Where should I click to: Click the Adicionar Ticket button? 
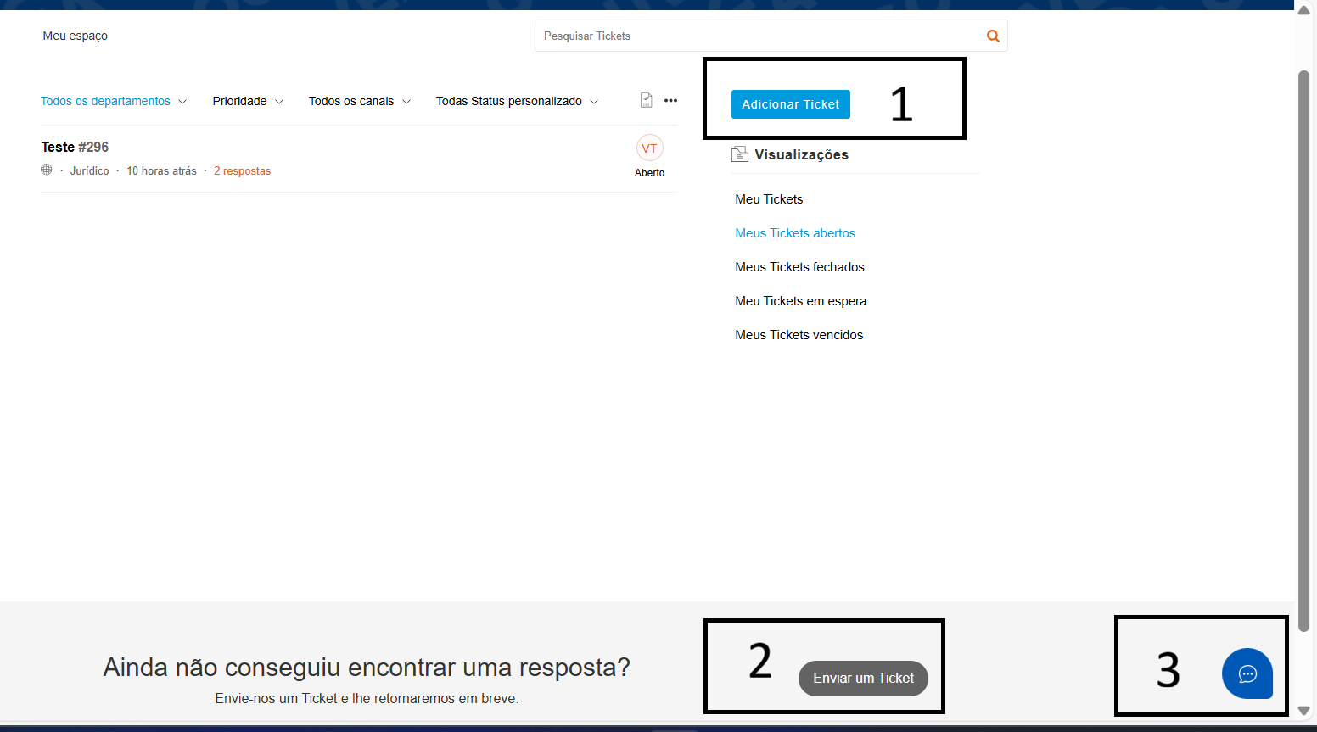pyautogui.click(x=790, y=104)
